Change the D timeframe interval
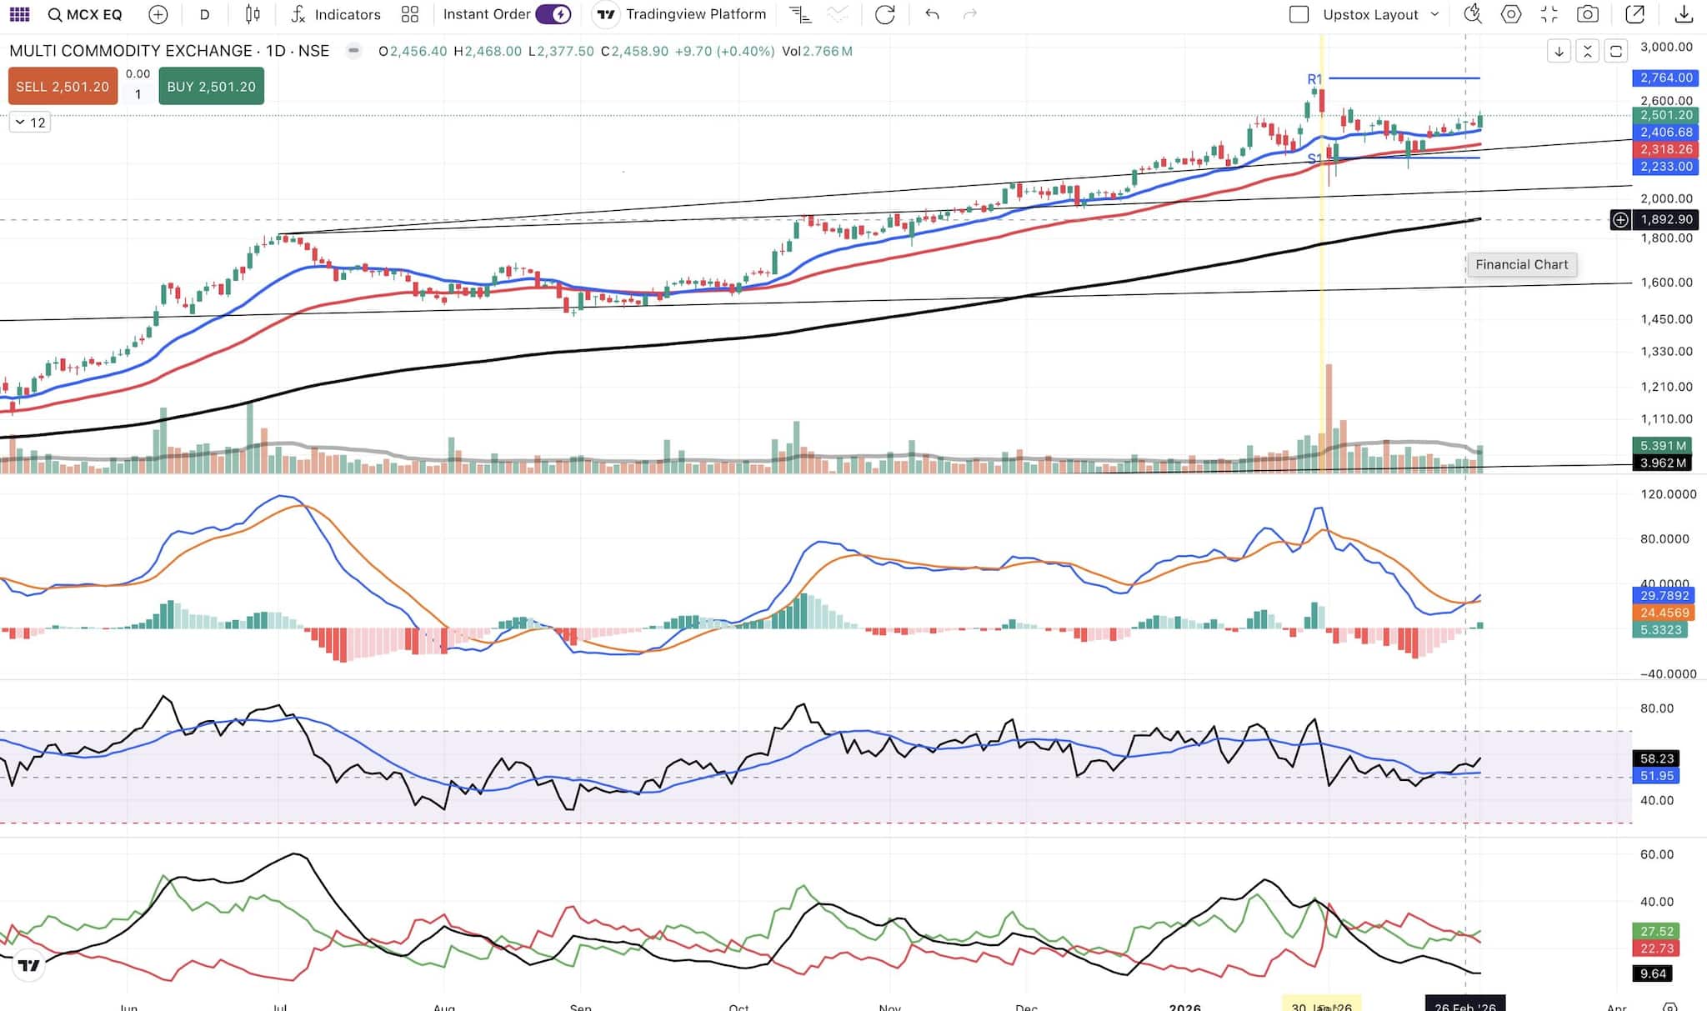1707x1011 pixels. point(204,14)
